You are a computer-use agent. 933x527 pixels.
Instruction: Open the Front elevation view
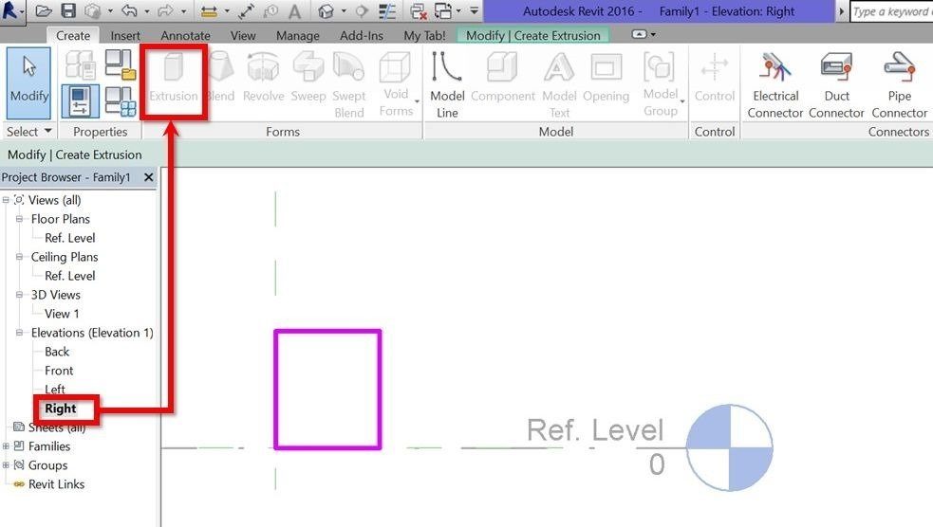59,371
